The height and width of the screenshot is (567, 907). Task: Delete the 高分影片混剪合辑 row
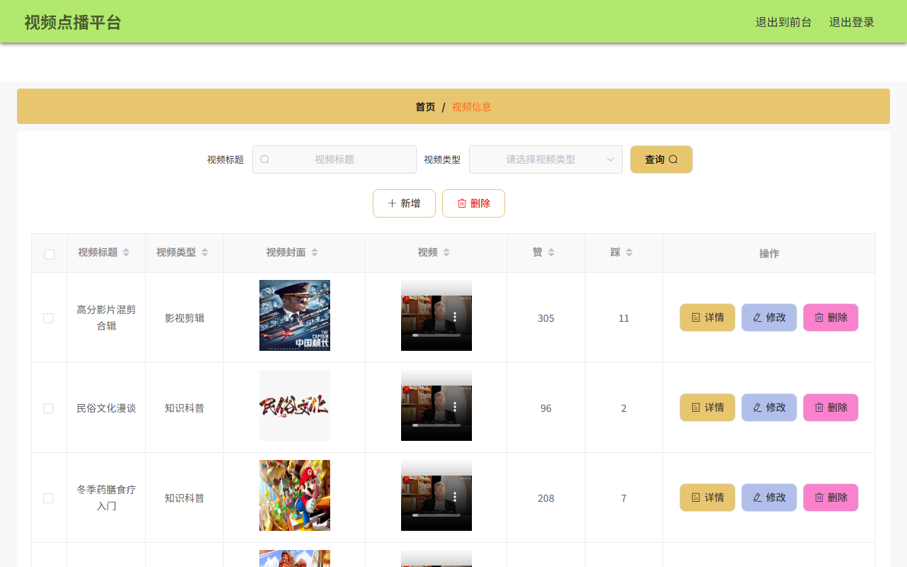(x=830, y=318)
